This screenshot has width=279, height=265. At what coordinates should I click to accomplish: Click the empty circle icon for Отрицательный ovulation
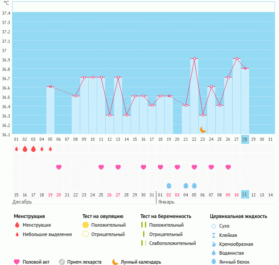pyautogui.click(x=86, y=234)
